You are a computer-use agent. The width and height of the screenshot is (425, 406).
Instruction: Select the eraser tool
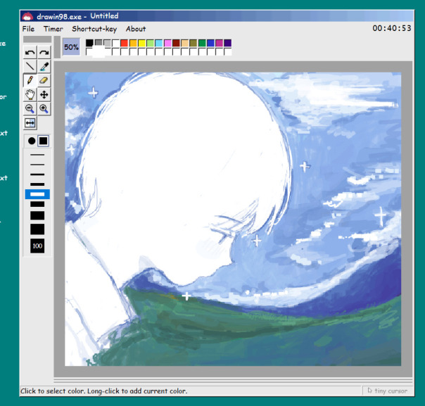44,80
